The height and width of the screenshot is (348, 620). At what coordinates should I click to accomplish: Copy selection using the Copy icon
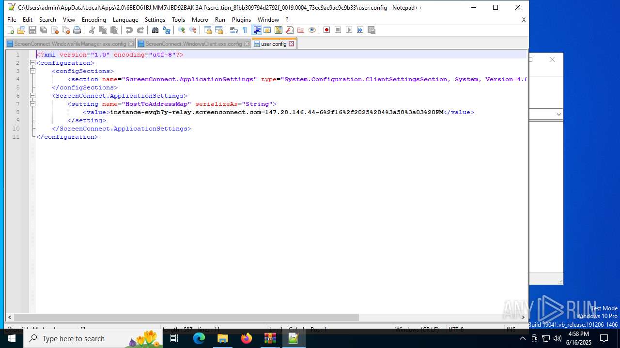(103, 30)
